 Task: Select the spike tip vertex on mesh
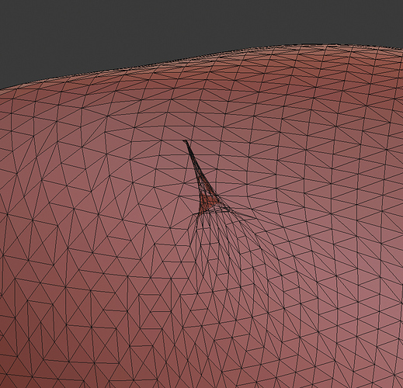click(185, 141)
